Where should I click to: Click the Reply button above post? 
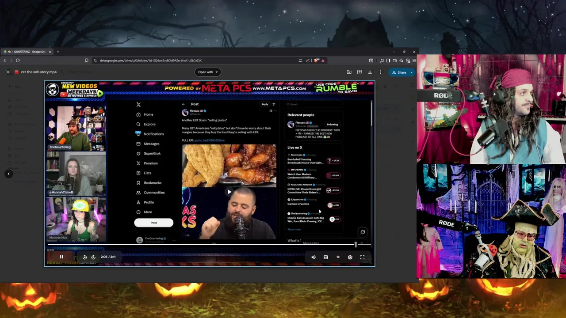pyautogui.click(x=264, y=104)
